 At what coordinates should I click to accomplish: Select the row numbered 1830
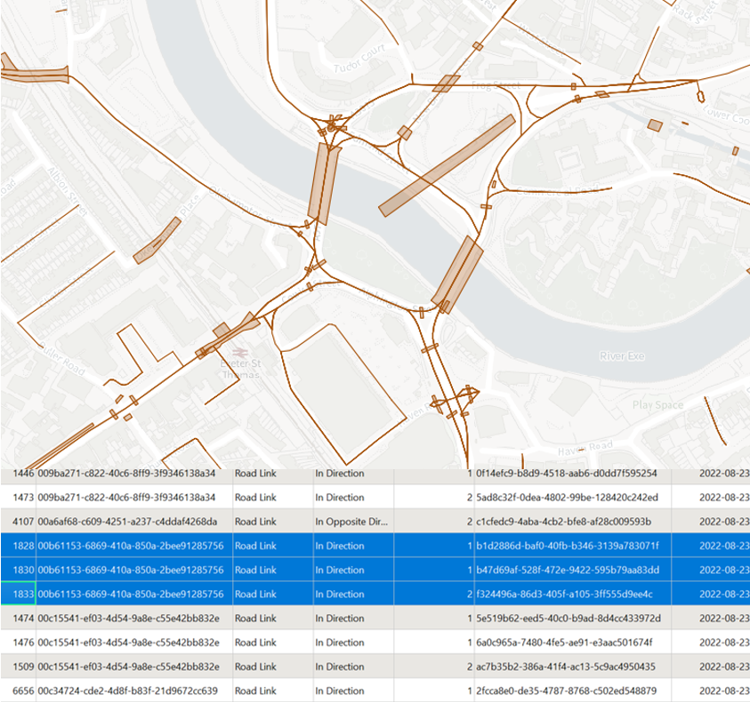tap(18, 570)
